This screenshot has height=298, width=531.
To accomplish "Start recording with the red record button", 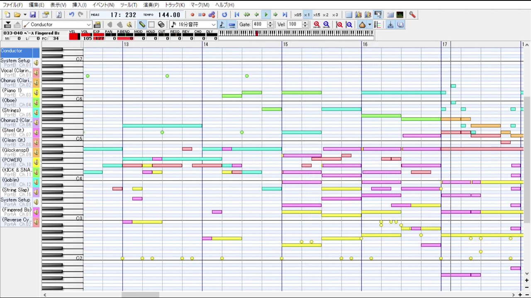I will click(x=192, y=14).
